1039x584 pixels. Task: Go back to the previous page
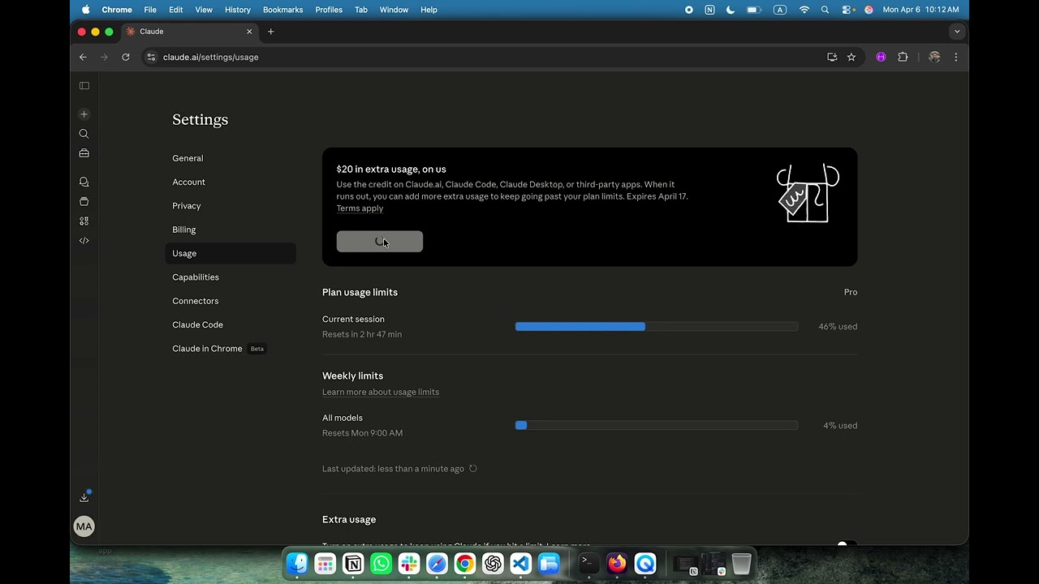click(x=83, y=58)
